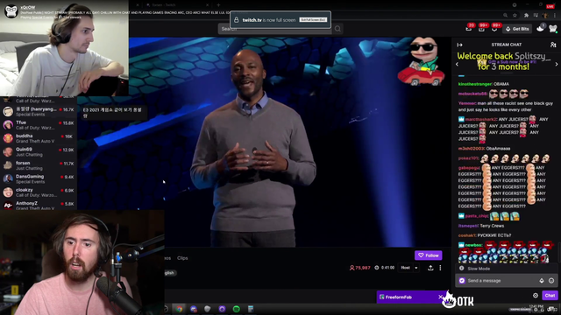Open the user profile avatar menu
Screen dimensions: 561x315
[553, 28]
